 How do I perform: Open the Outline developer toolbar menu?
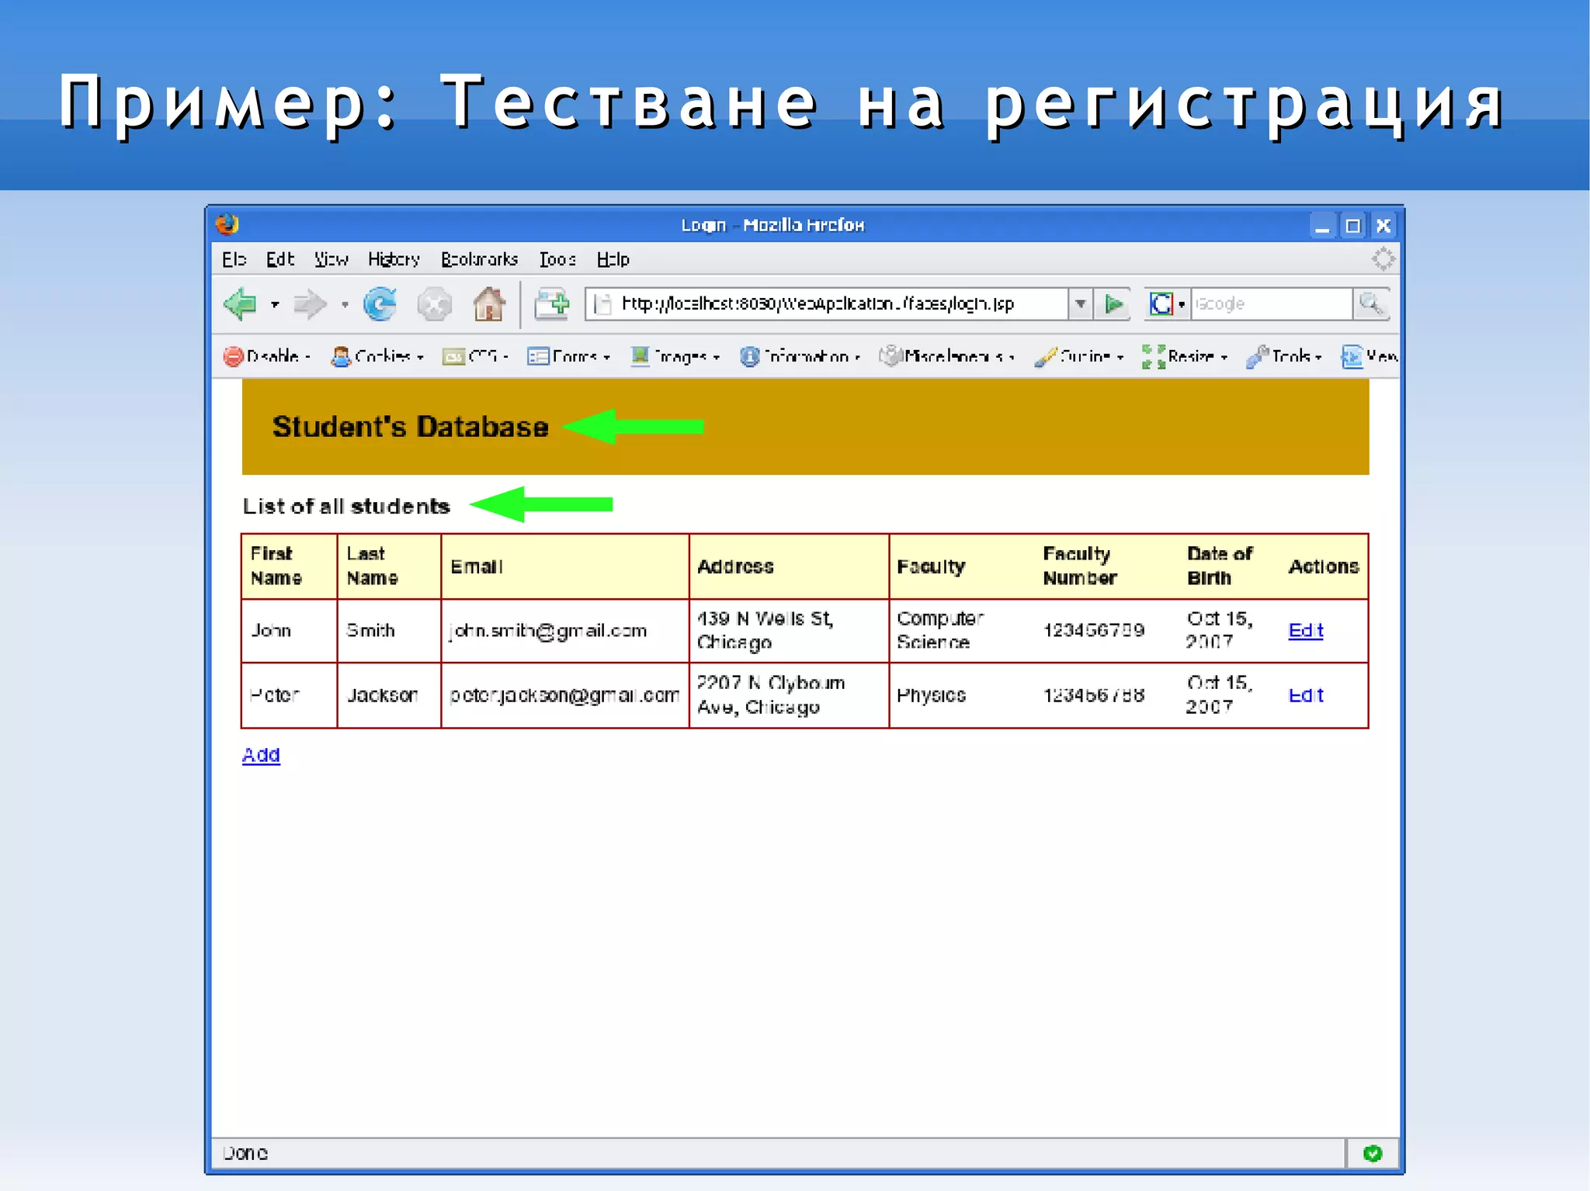(x=1079, y=356)
